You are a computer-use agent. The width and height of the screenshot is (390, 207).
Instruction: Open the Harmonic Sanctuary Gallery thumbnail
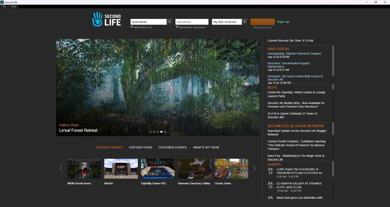(195, 168)
